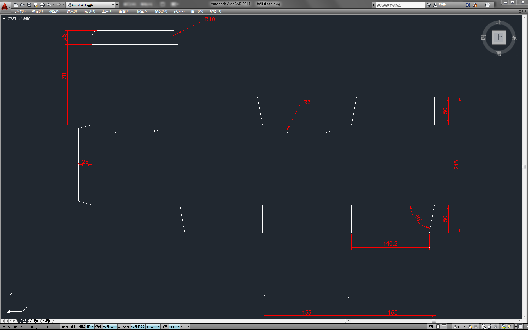The width and height of the screenshot is (528, 330).
Task: Toggle 正交 ortho mode in status bar
Action: coord(90,327)
